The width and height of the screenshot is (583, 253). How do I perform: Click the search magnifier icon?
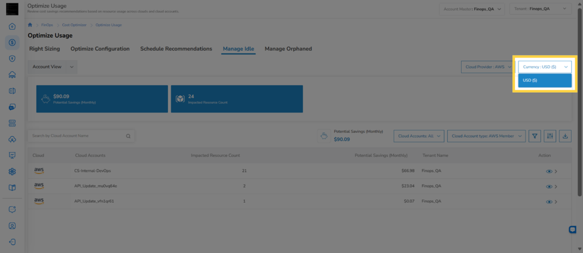pyautogui.click(x=129, y=136)
